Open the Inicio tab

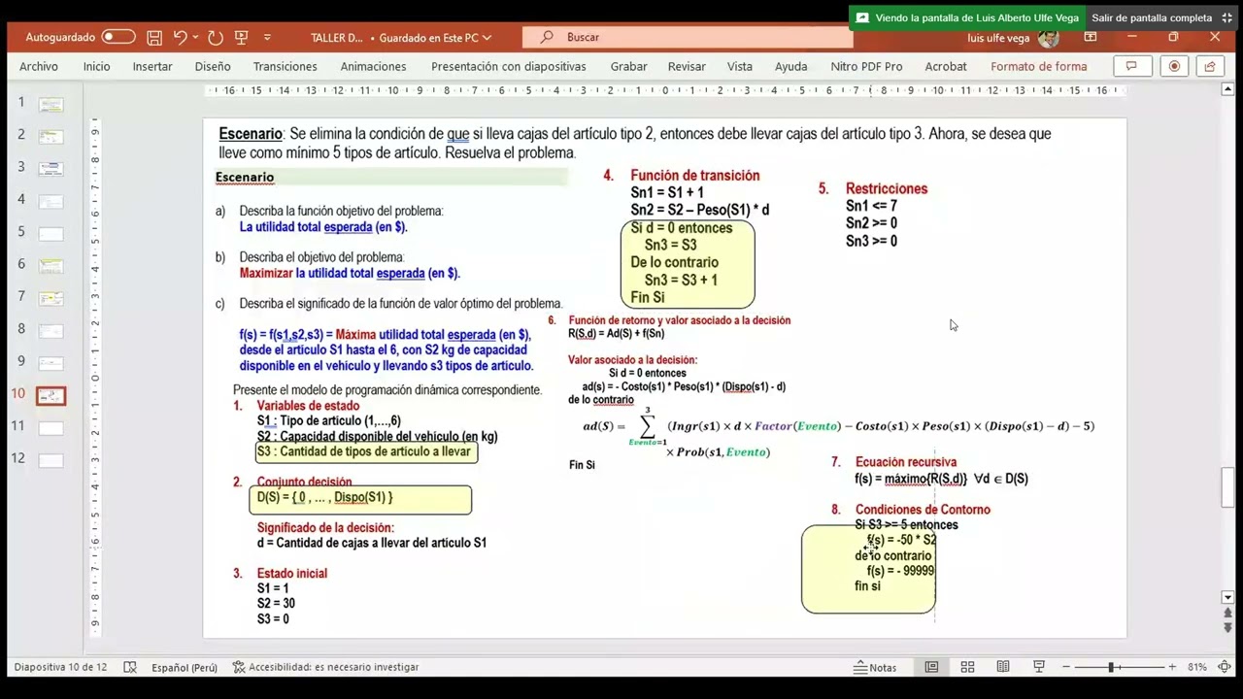coord(96,66)
